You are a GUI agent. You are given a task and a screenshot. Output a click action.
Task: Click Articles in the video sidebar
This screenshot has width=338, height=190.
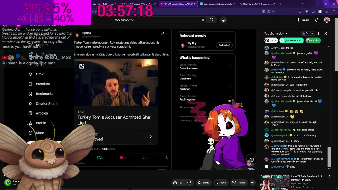pos(42,113)
